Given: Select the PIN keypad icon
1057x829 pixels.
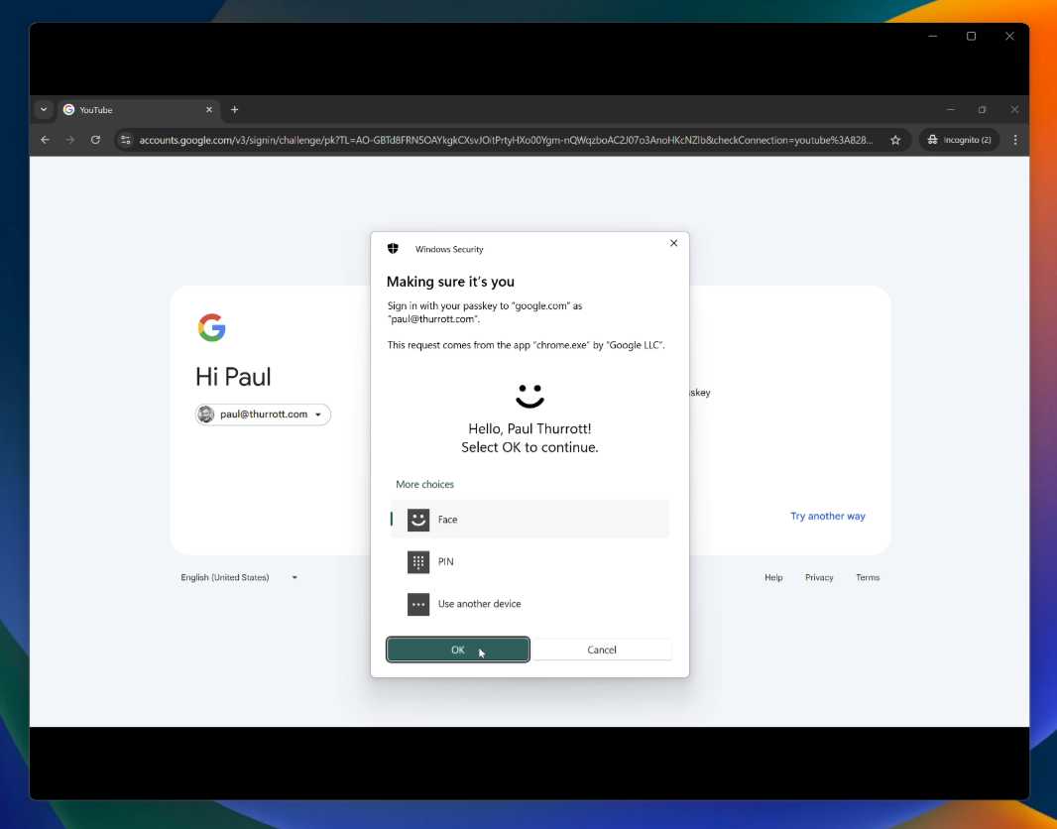Looking at the screenshot, I should [418, 562].
